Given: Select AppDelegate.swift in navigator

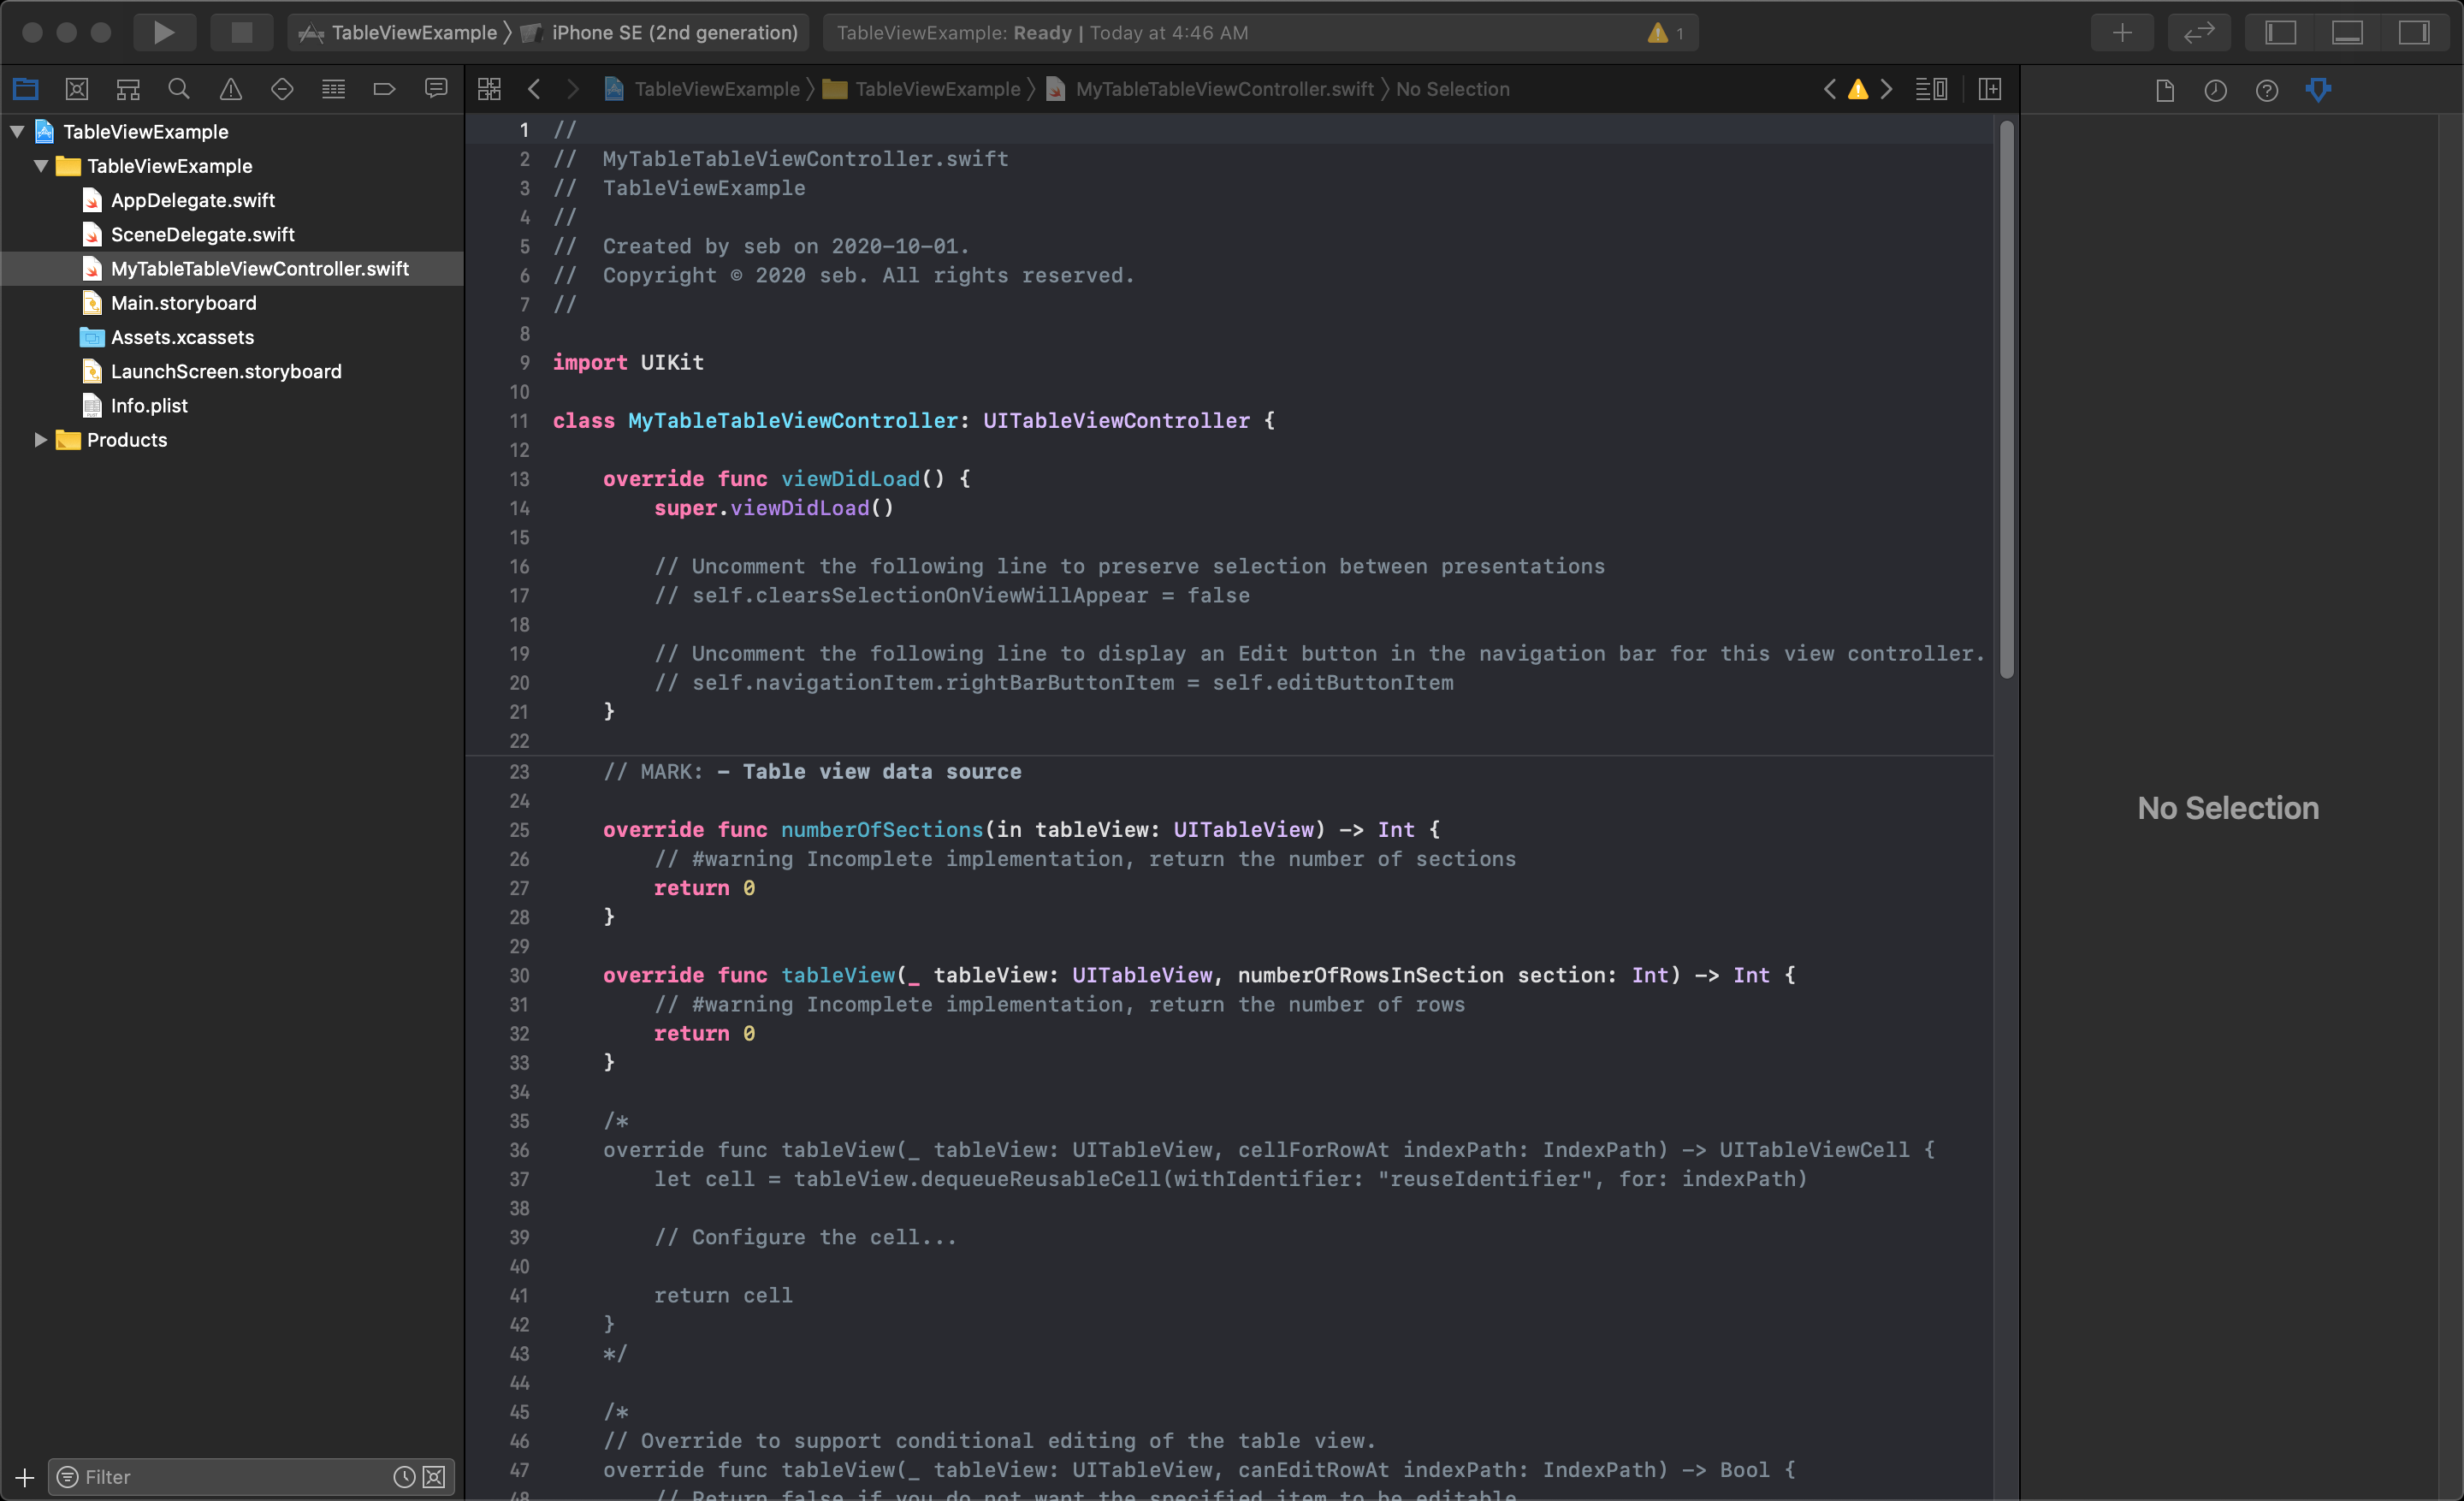Looking at the screenshot, I should coord(193,200).
